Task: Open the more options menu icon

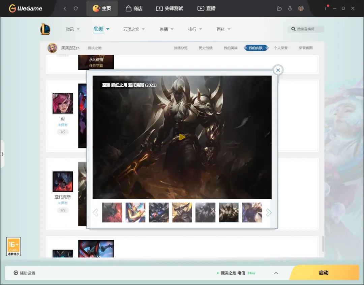Action: coord(326,8)
